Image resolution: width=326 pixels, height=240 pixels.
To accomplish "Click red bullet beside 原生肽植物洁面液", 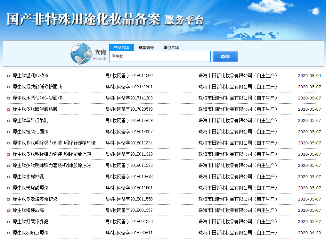I will pos(8,132).
